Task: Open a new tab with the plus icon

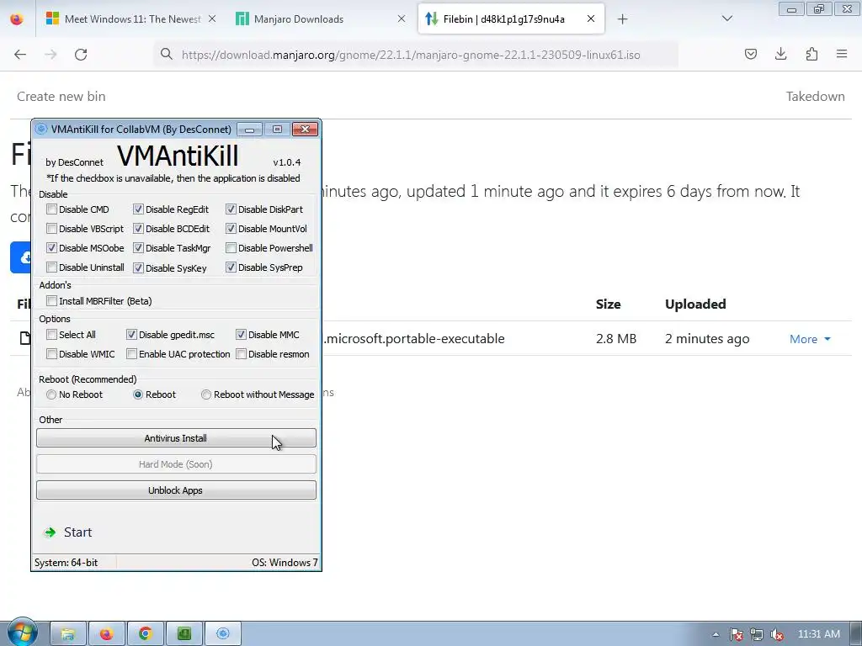Action: click(622, 19)
